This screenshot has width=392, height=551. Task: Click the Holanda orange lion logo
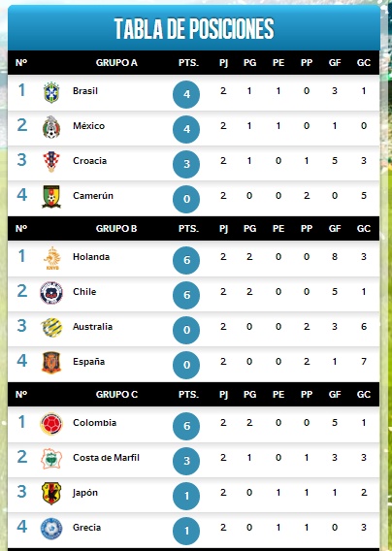pos(52,258)
